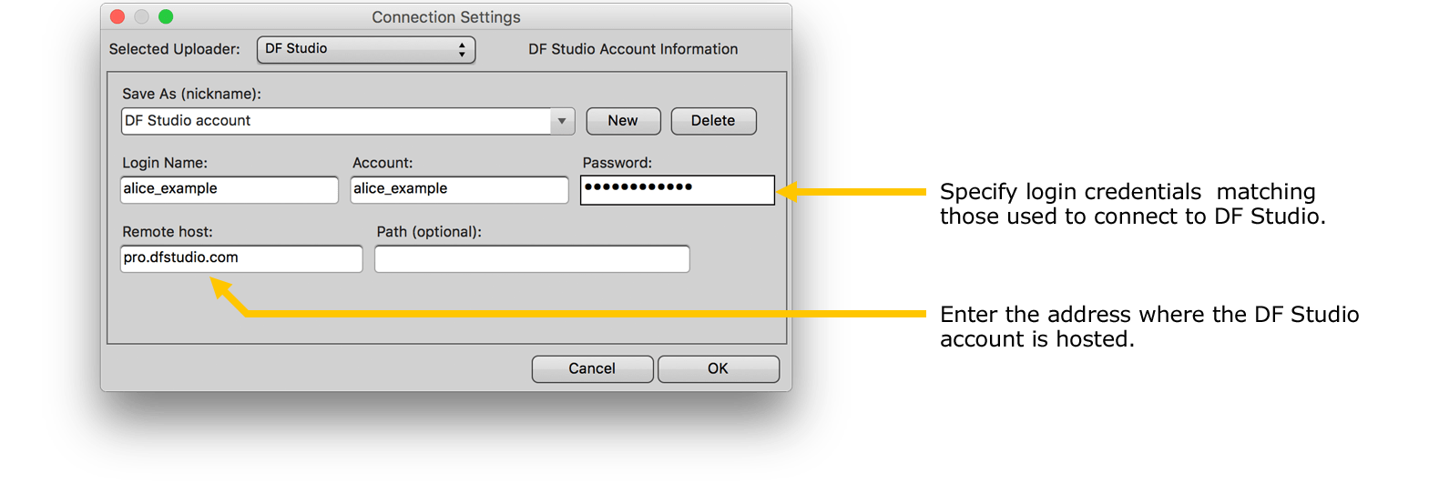Delete the saved DF Studio account

click(x=713, y=121)
